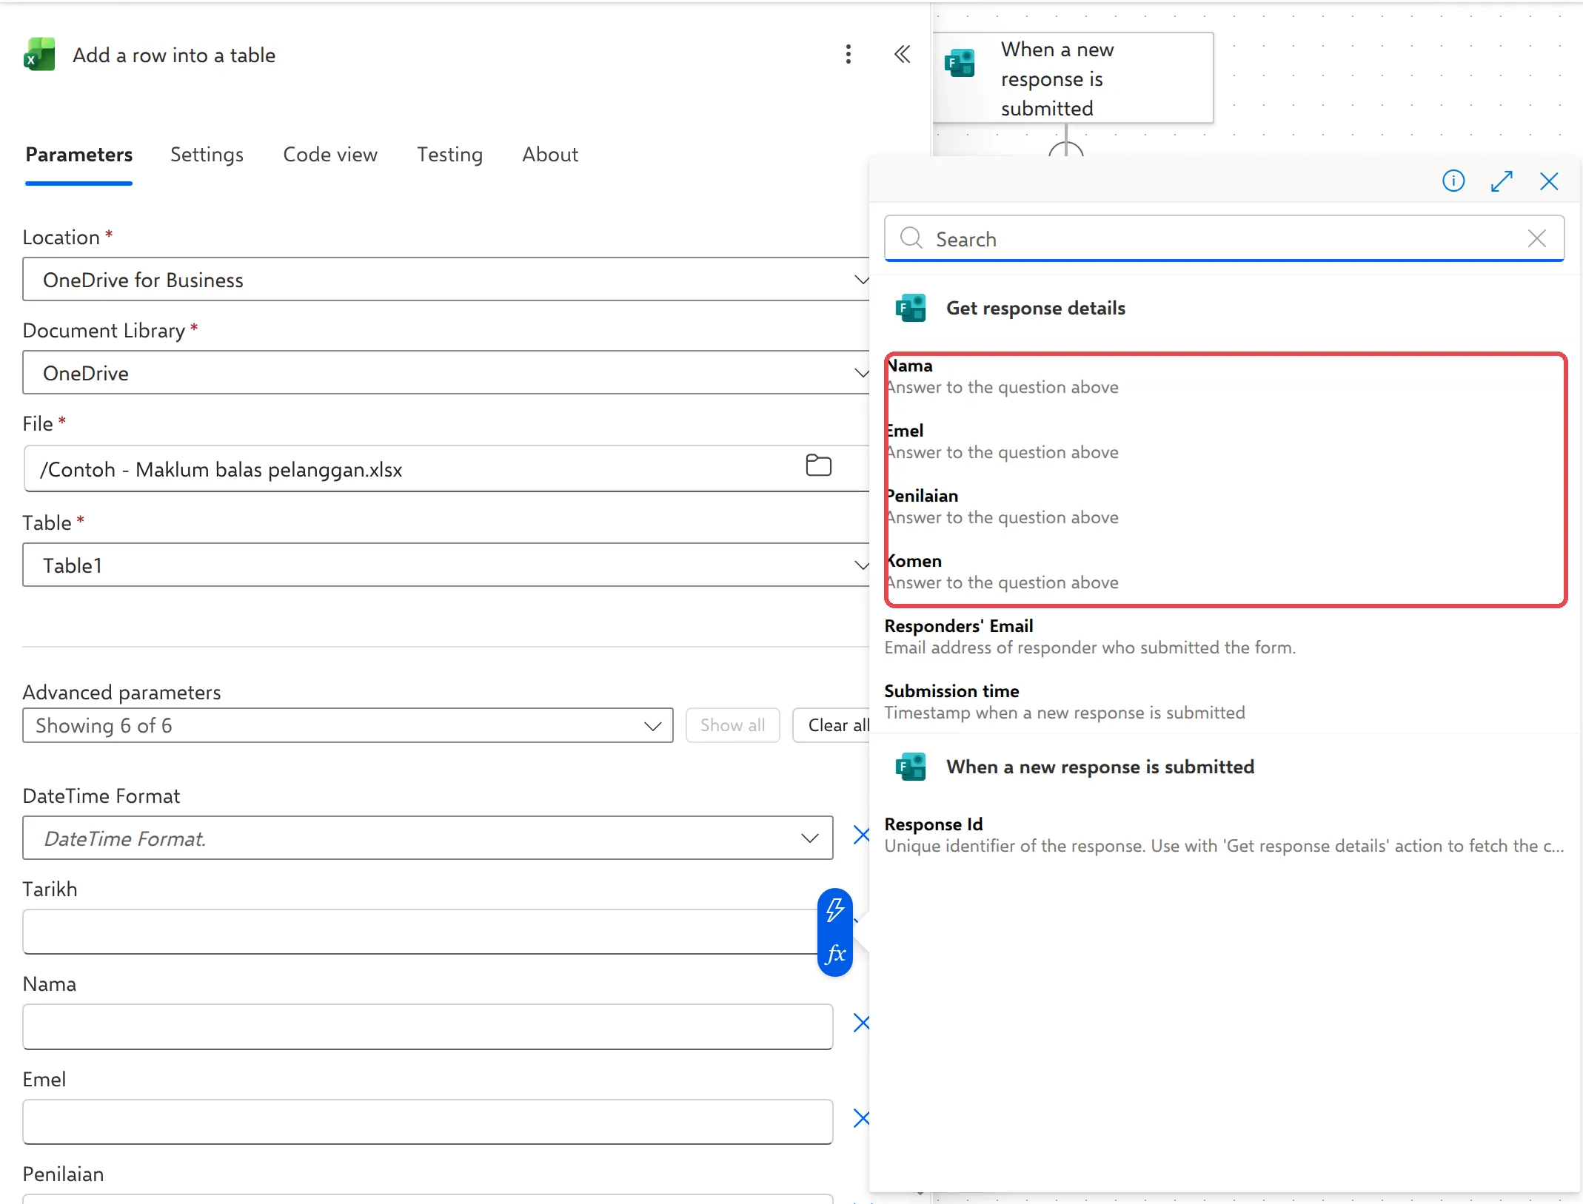This screenshot has width=1583, height=1204.
Task: Insert Response Id dynamic content
Action: point(1225,835)
